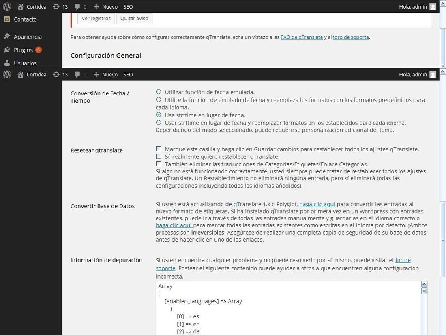Image resolution: width=446 pixels, height=335 pixels.
Task: Visit site via house icon in upper bar
Action: pyautogui.click(x=21, y=6)
